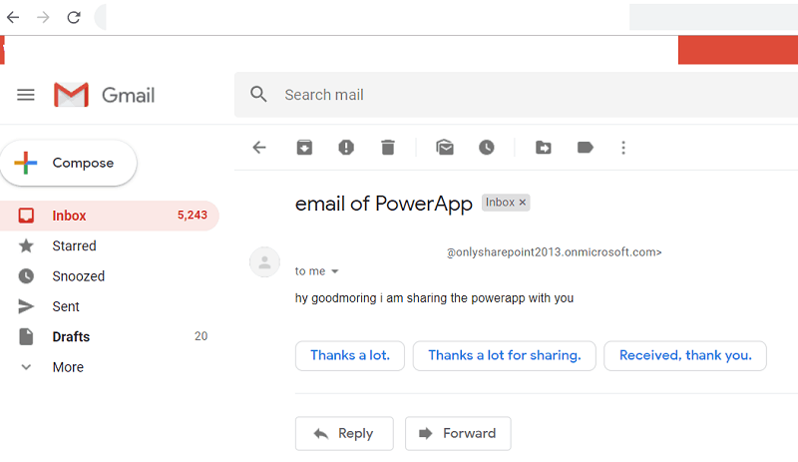The width and height of the screenshot is (798, 462).
Task: Snooze this email using the clock icon
Action: click(x=487, y=148)
